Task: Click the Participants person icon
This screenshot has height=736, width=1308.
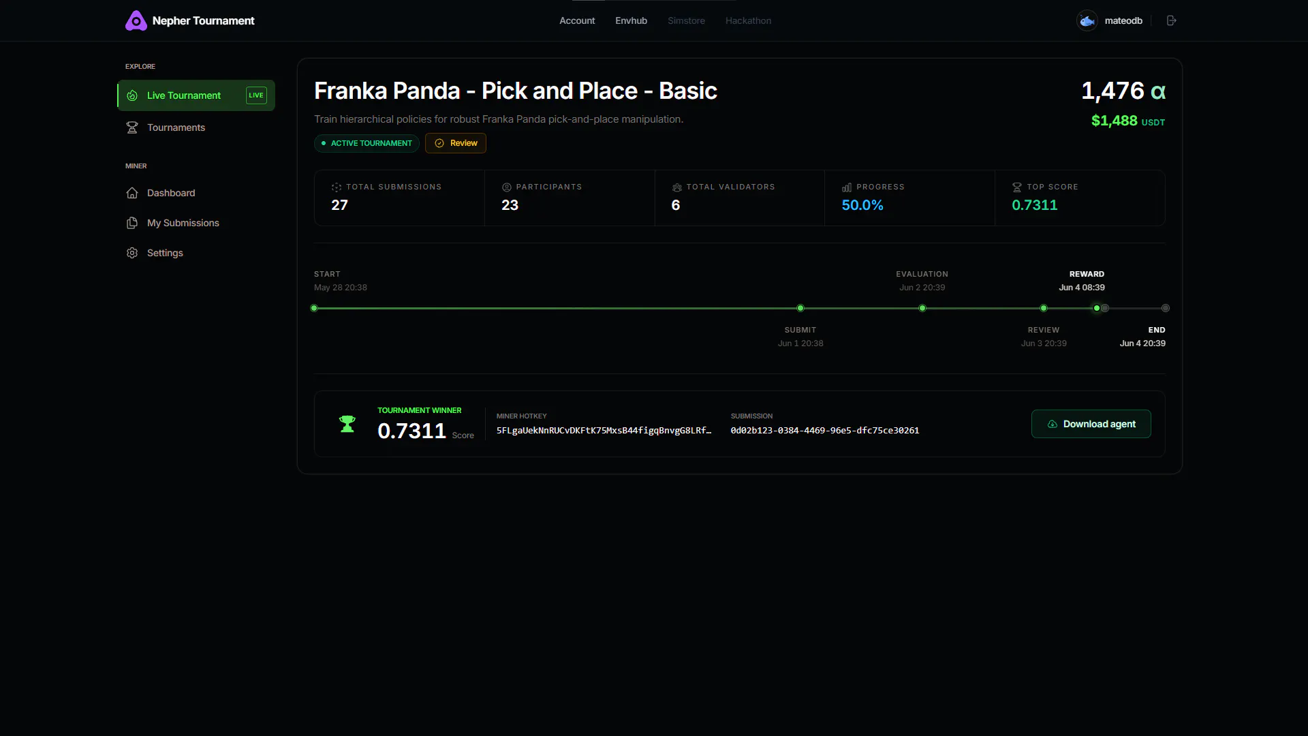Action: pyautogui.click(x=507, y=187)
